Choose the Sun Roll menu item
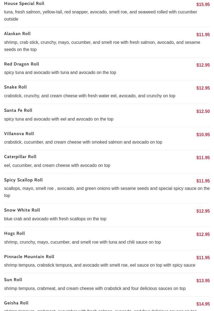The image size is (214, 311). (13, 280)
